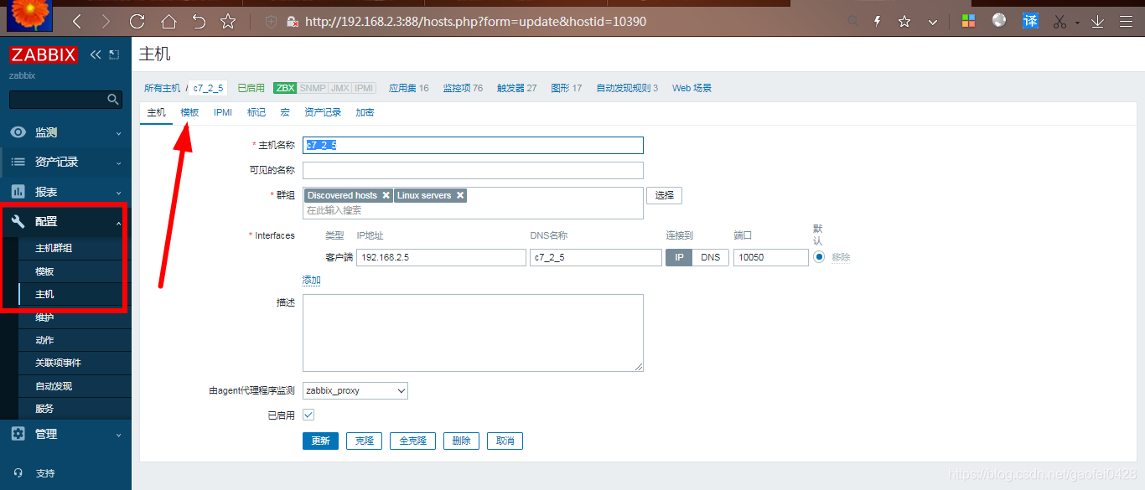Click the 可见的名称 input field
The height and width of the screenshot is (490, 1145).
473,170
